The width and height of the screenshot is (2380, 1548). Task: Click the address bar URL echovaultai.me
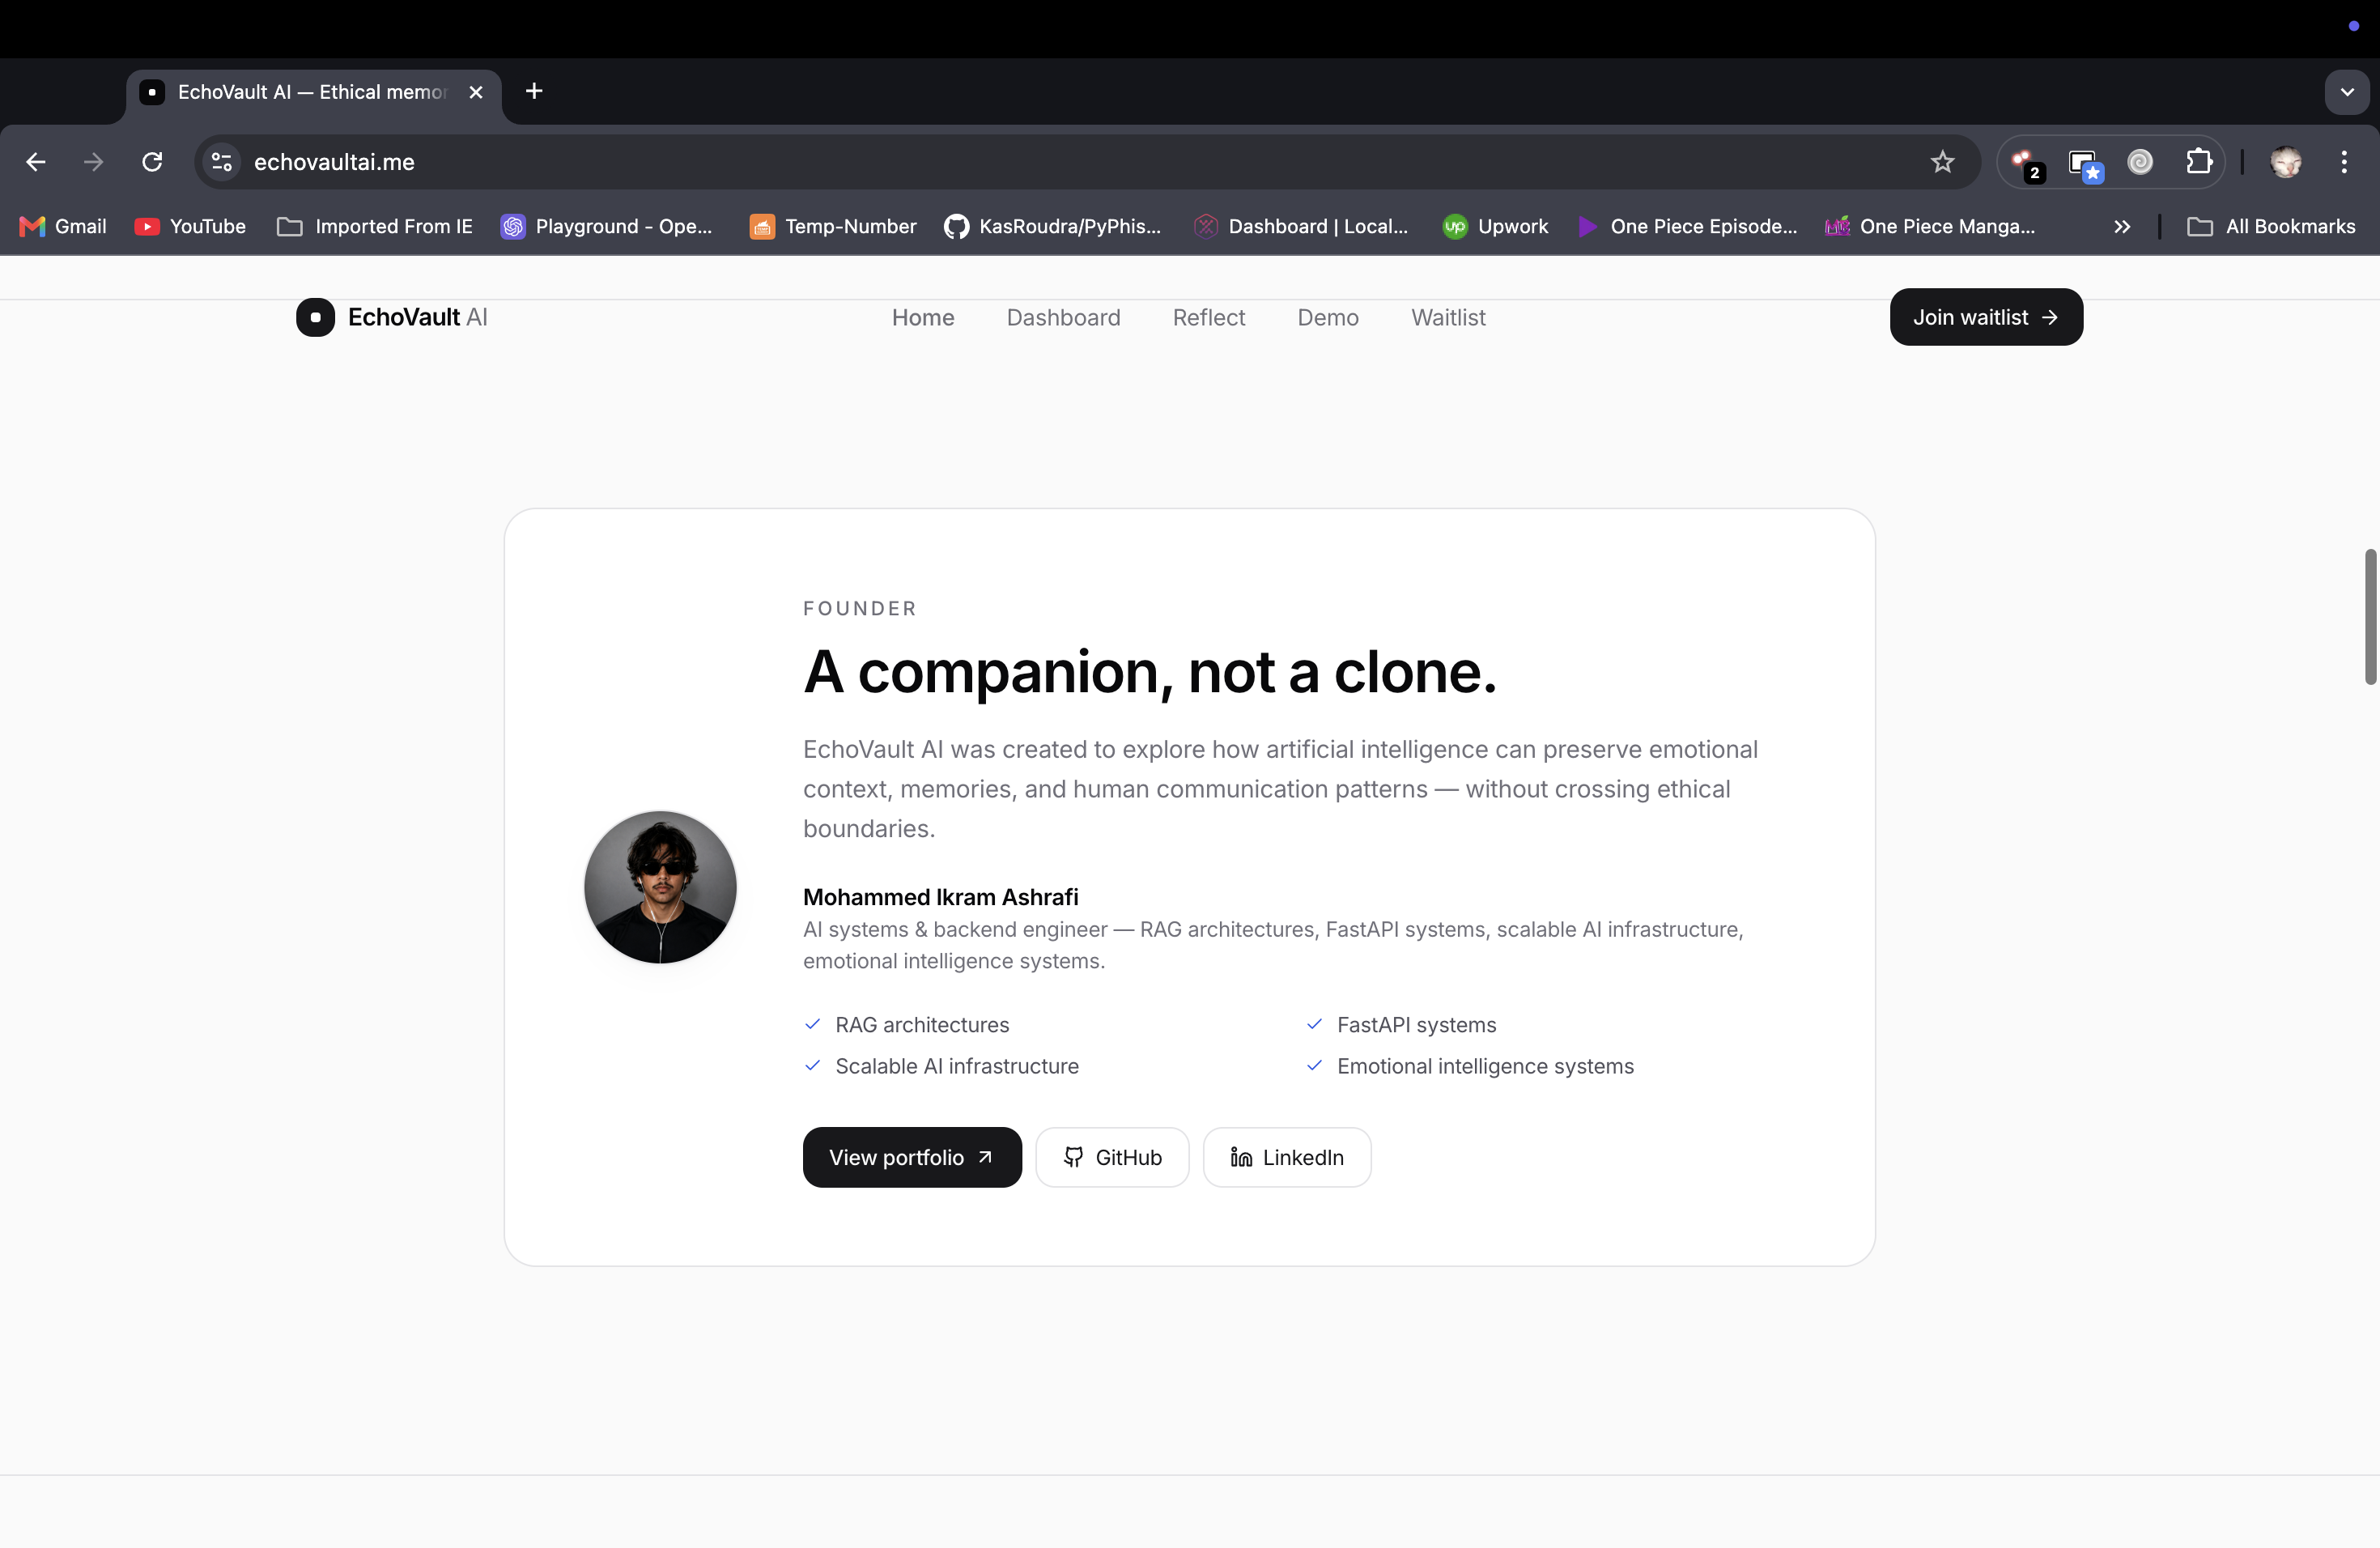tap(334, 162)
